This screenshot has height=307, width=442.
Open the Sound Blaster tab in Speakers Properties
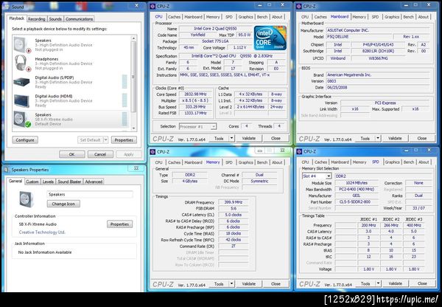[69, 181]
